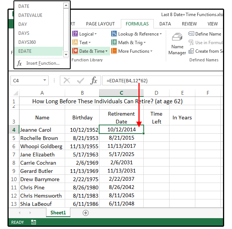Screen dimensions: 232x229
Task: Expand the Math & Trig dropdown arrow
Action: 144,43
